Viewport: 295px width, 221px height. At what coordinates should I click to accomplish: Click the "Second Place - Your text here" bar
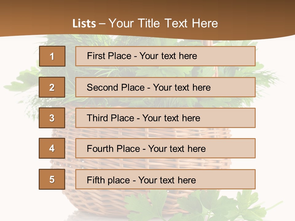(x=165, y=87)
